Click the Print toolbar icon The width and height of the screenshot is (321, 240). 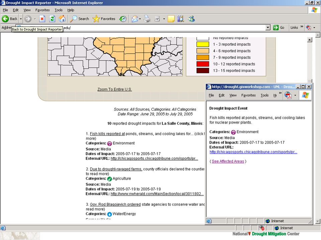[147, 19]
